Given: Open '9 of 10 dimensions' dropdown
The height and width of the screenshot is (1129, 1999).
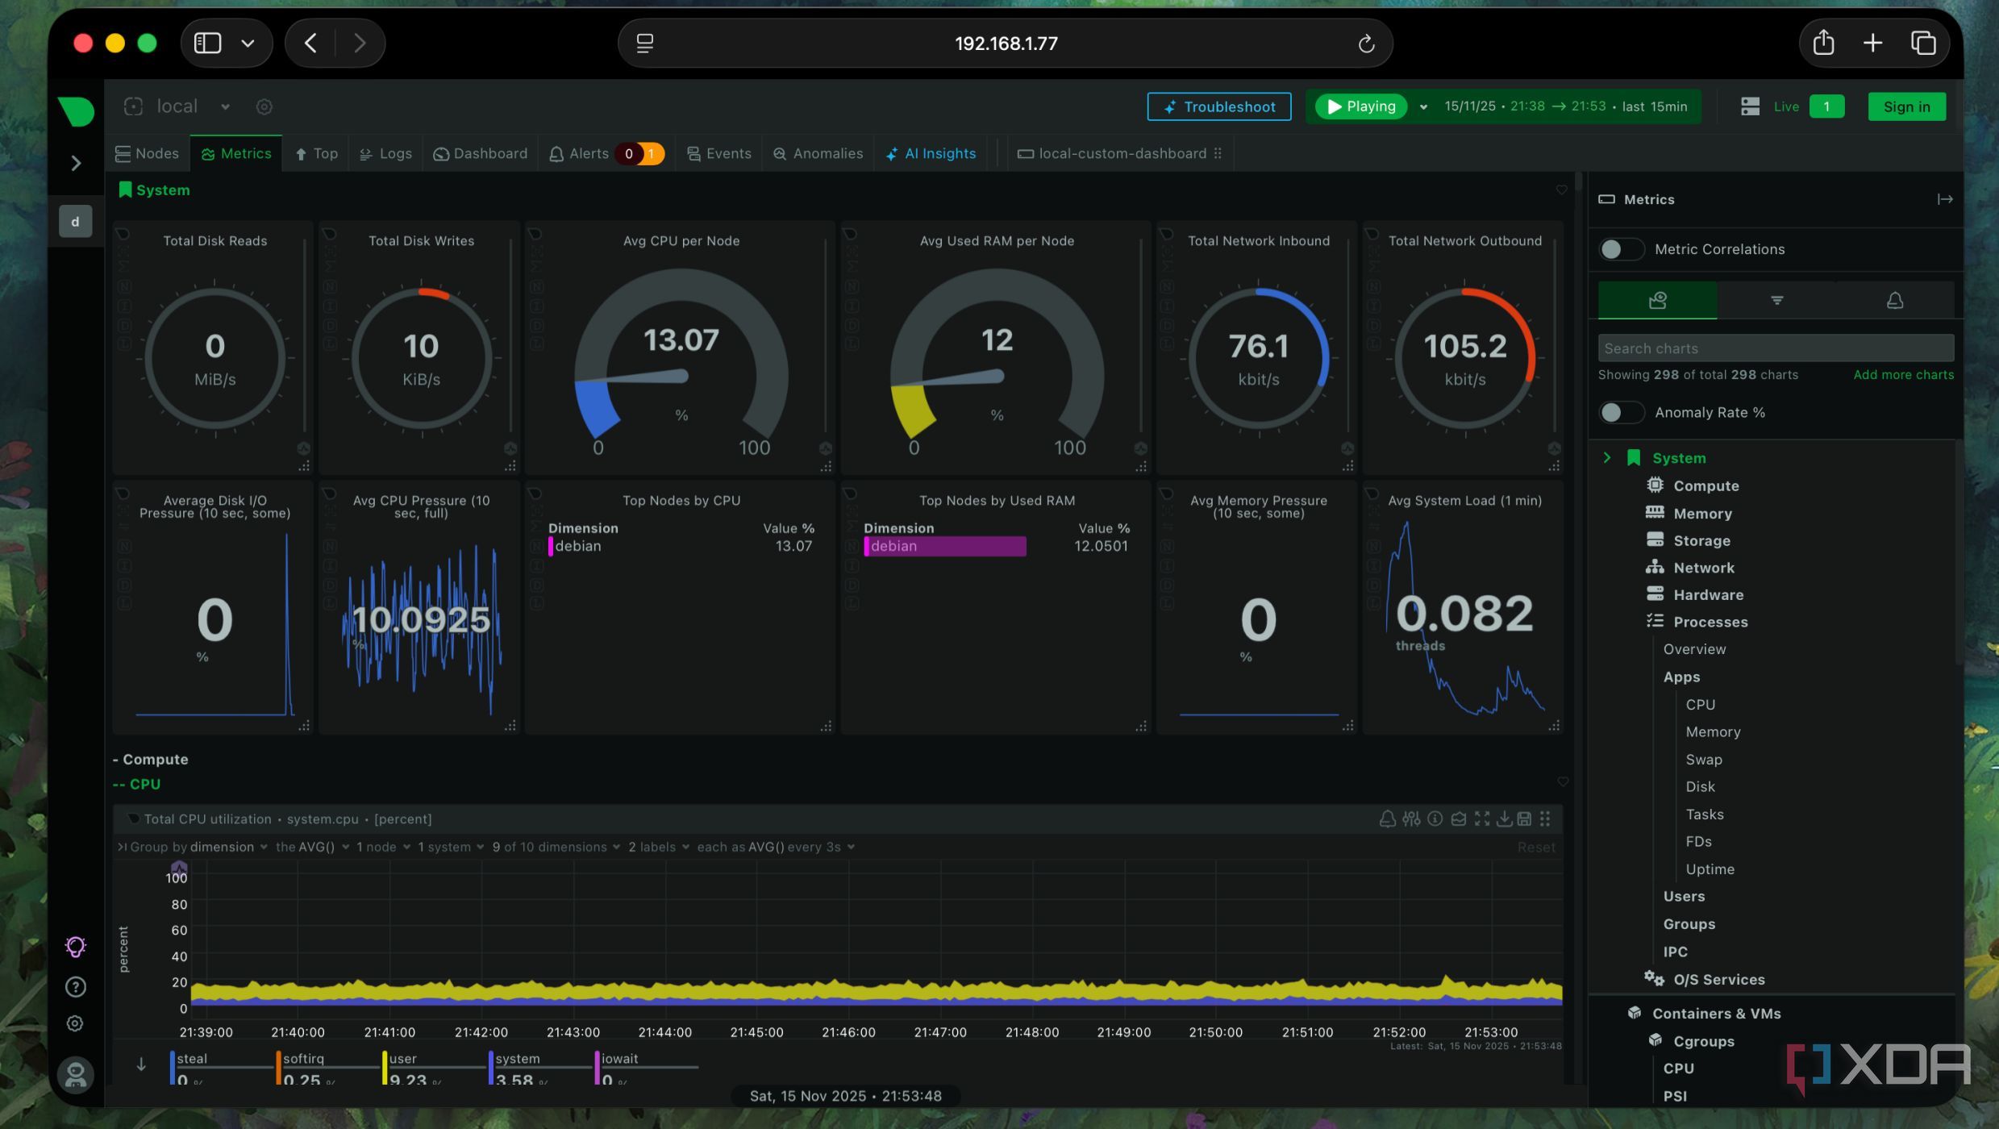Looking at the screenshot, I should point(556,847).
